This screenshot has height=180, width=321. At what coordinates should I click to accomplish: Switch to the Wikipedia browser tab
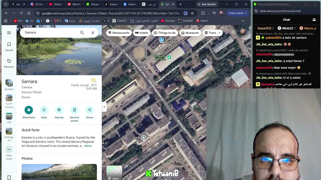150,4
